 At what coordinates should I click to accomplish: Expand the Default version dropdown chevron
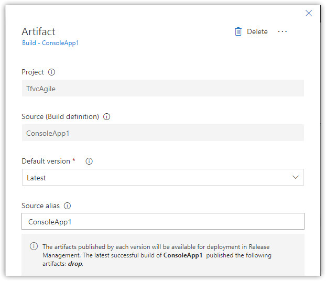pos(296,177)
